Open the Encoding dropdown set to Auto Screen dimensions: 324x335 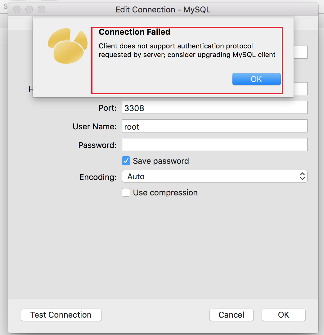tap(214, 176)
